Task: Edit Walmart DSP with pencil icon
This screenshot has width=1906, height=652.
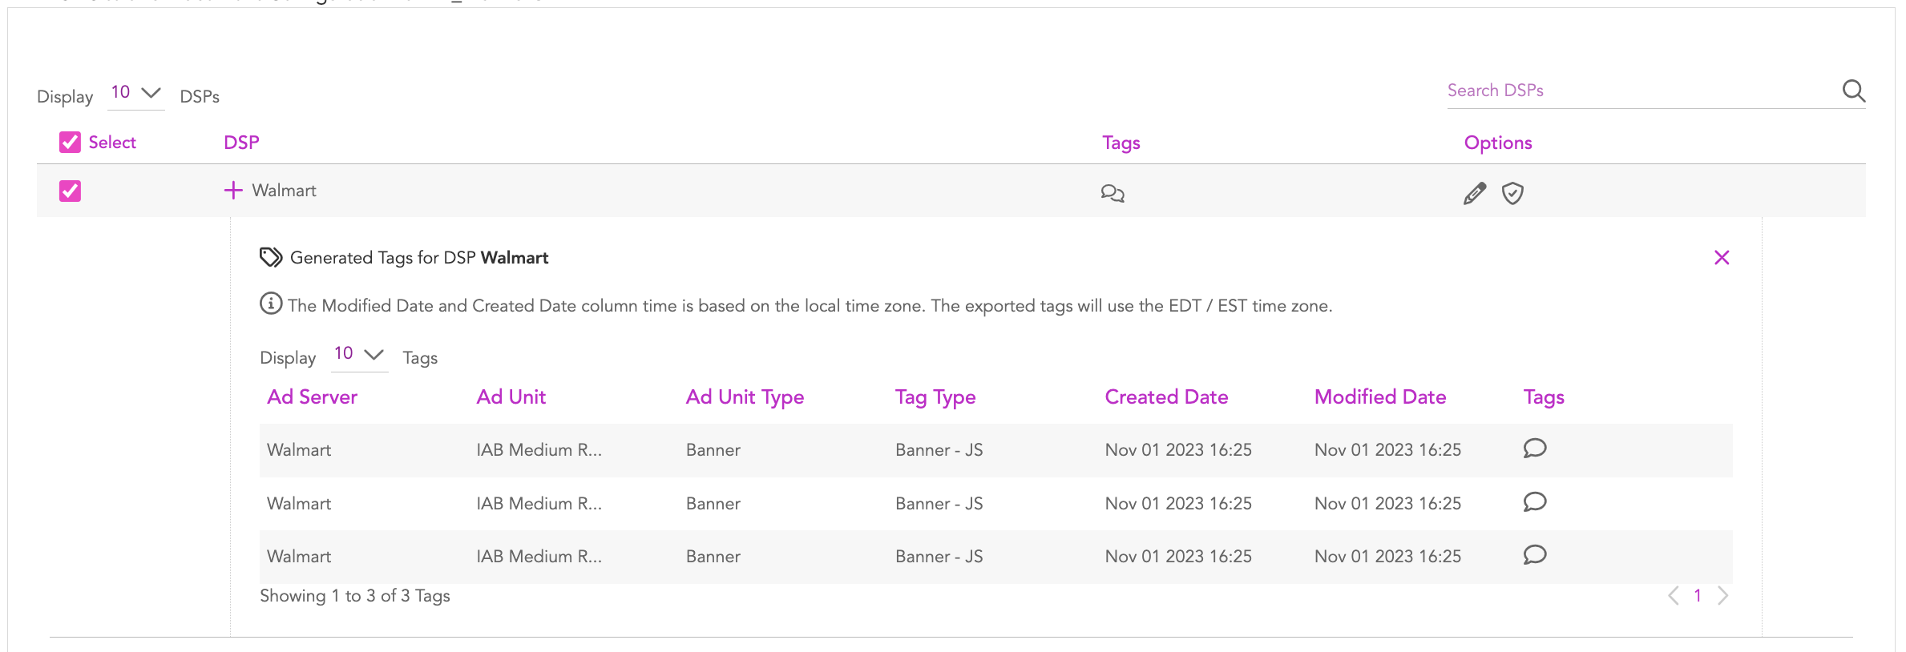Action: [x=1474, y=193]
